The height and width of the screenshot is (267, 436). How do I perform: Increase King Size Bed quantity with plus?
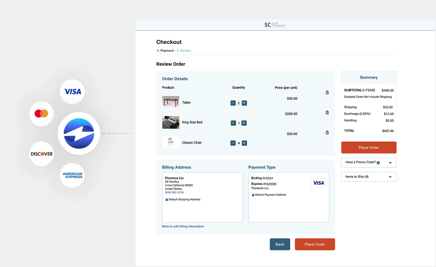pyautogui.click(x=244, y=123)
